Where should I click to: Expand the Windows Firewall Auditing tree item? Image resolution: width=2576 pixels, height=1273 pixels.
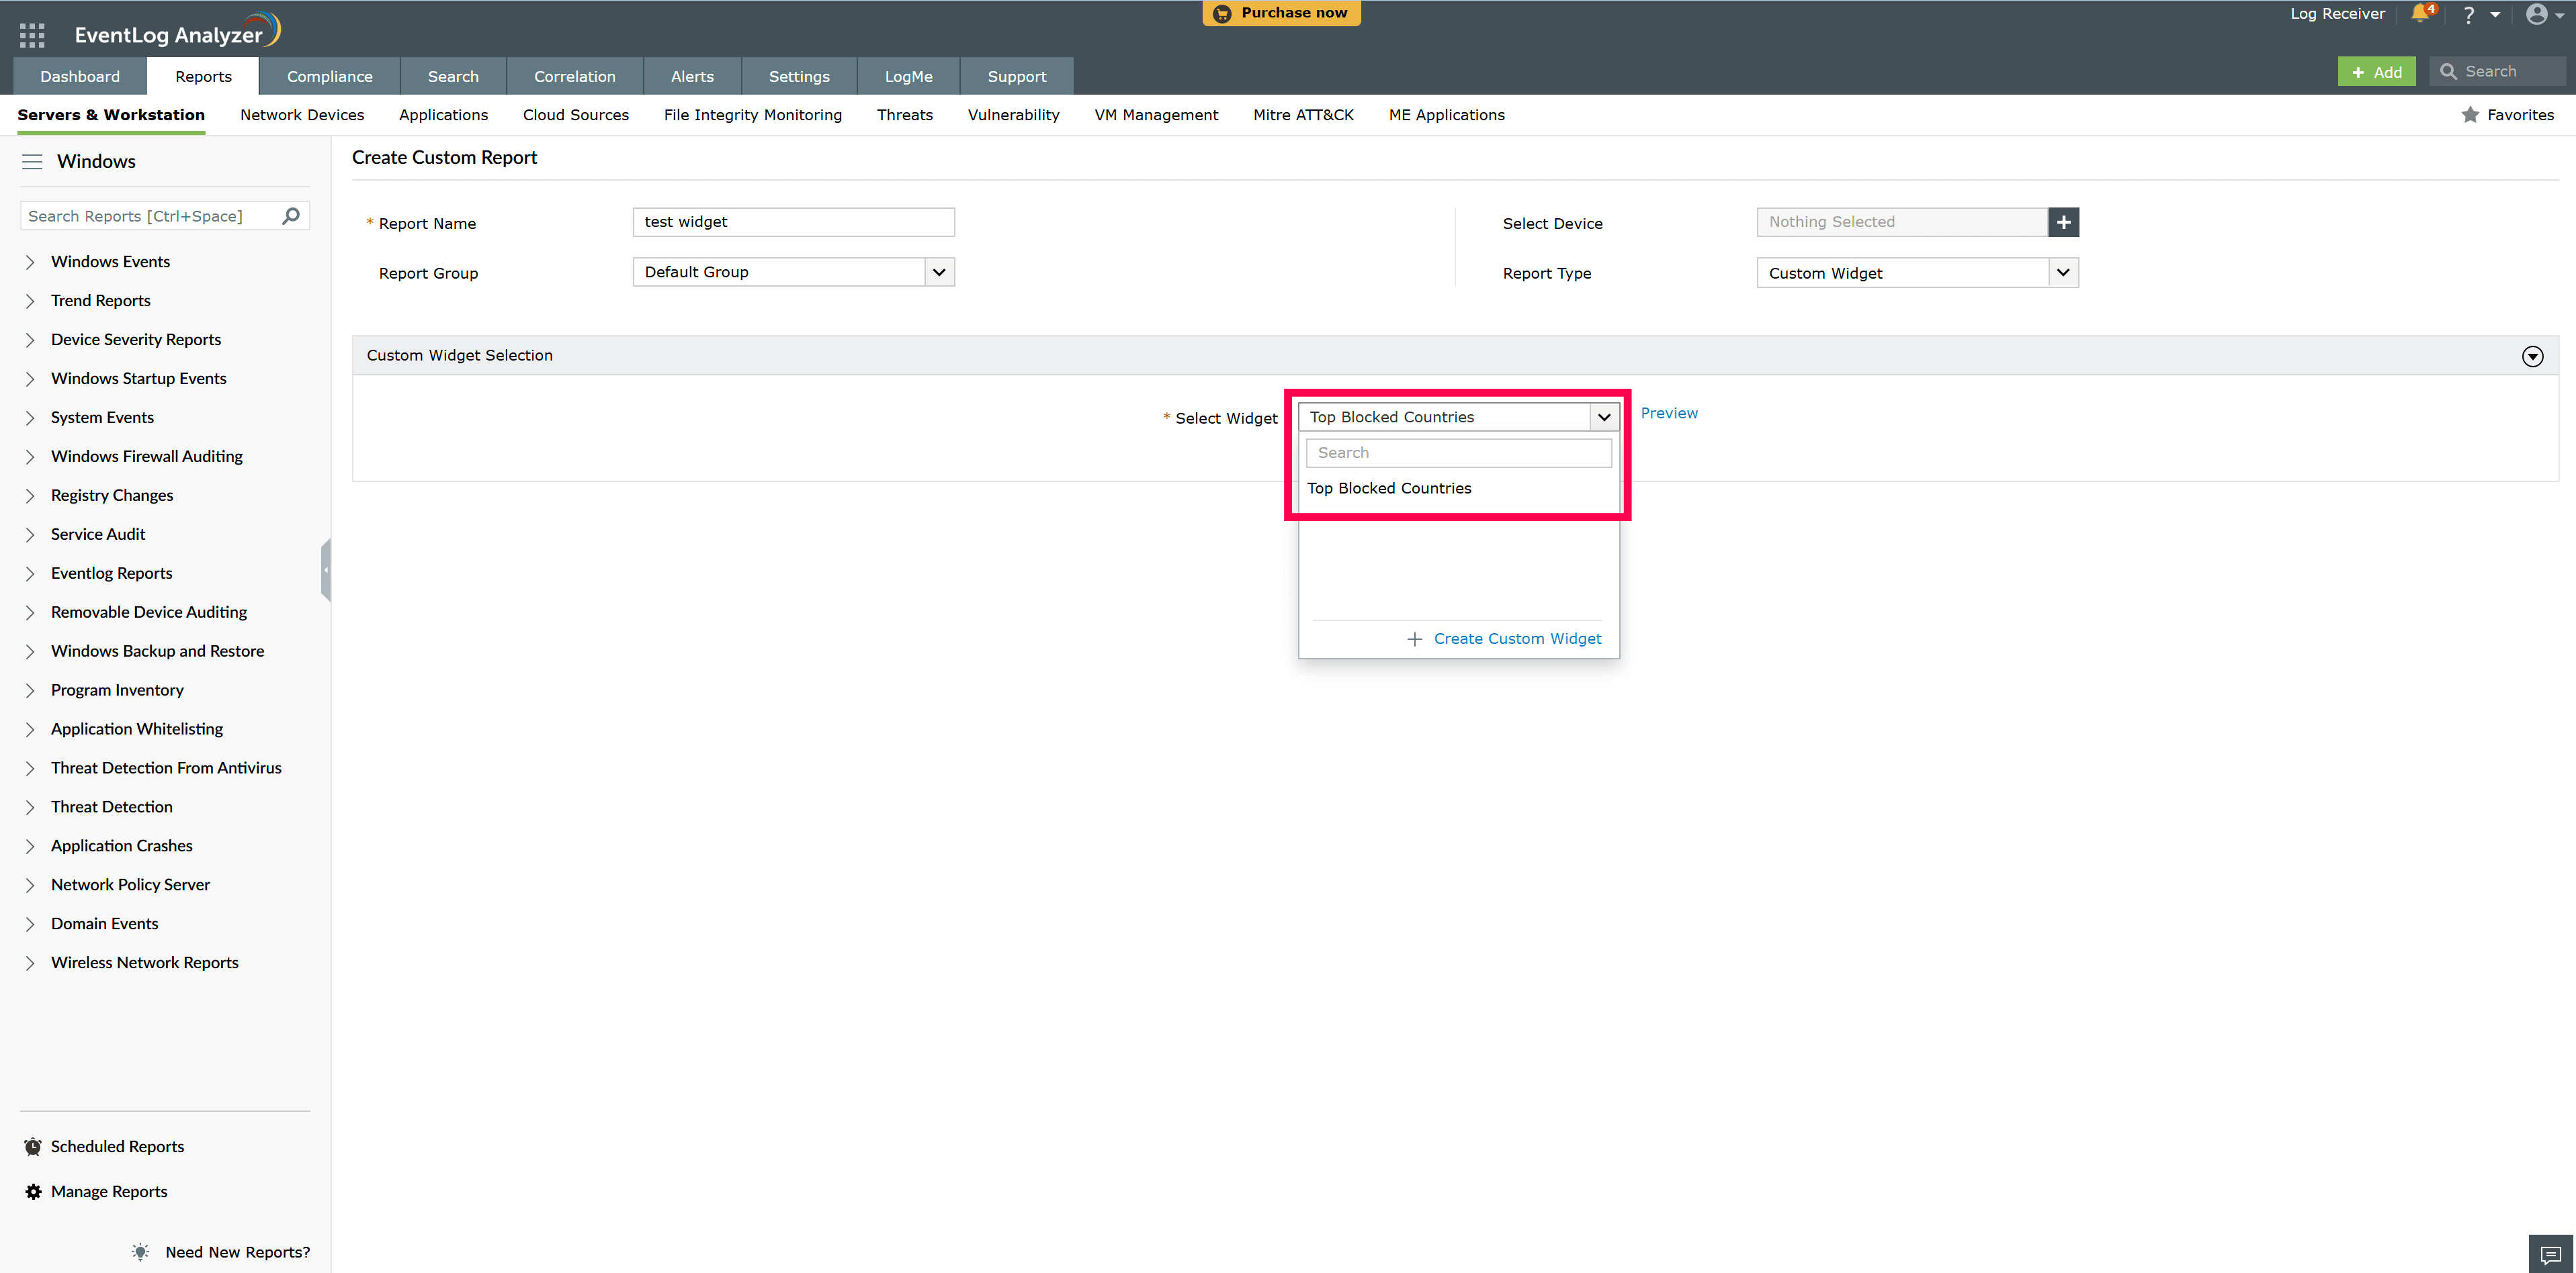click(30, 457)
